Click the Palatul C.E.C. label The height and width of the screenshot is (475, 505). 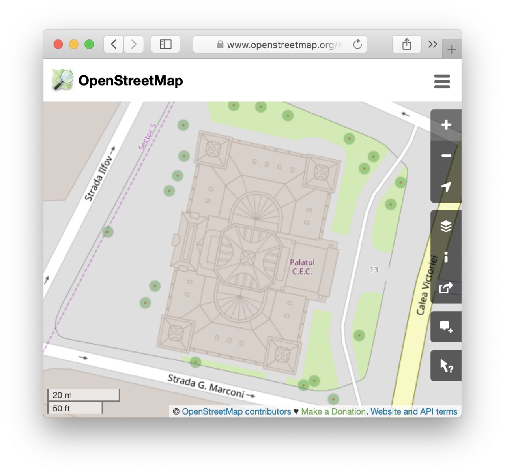302,267
